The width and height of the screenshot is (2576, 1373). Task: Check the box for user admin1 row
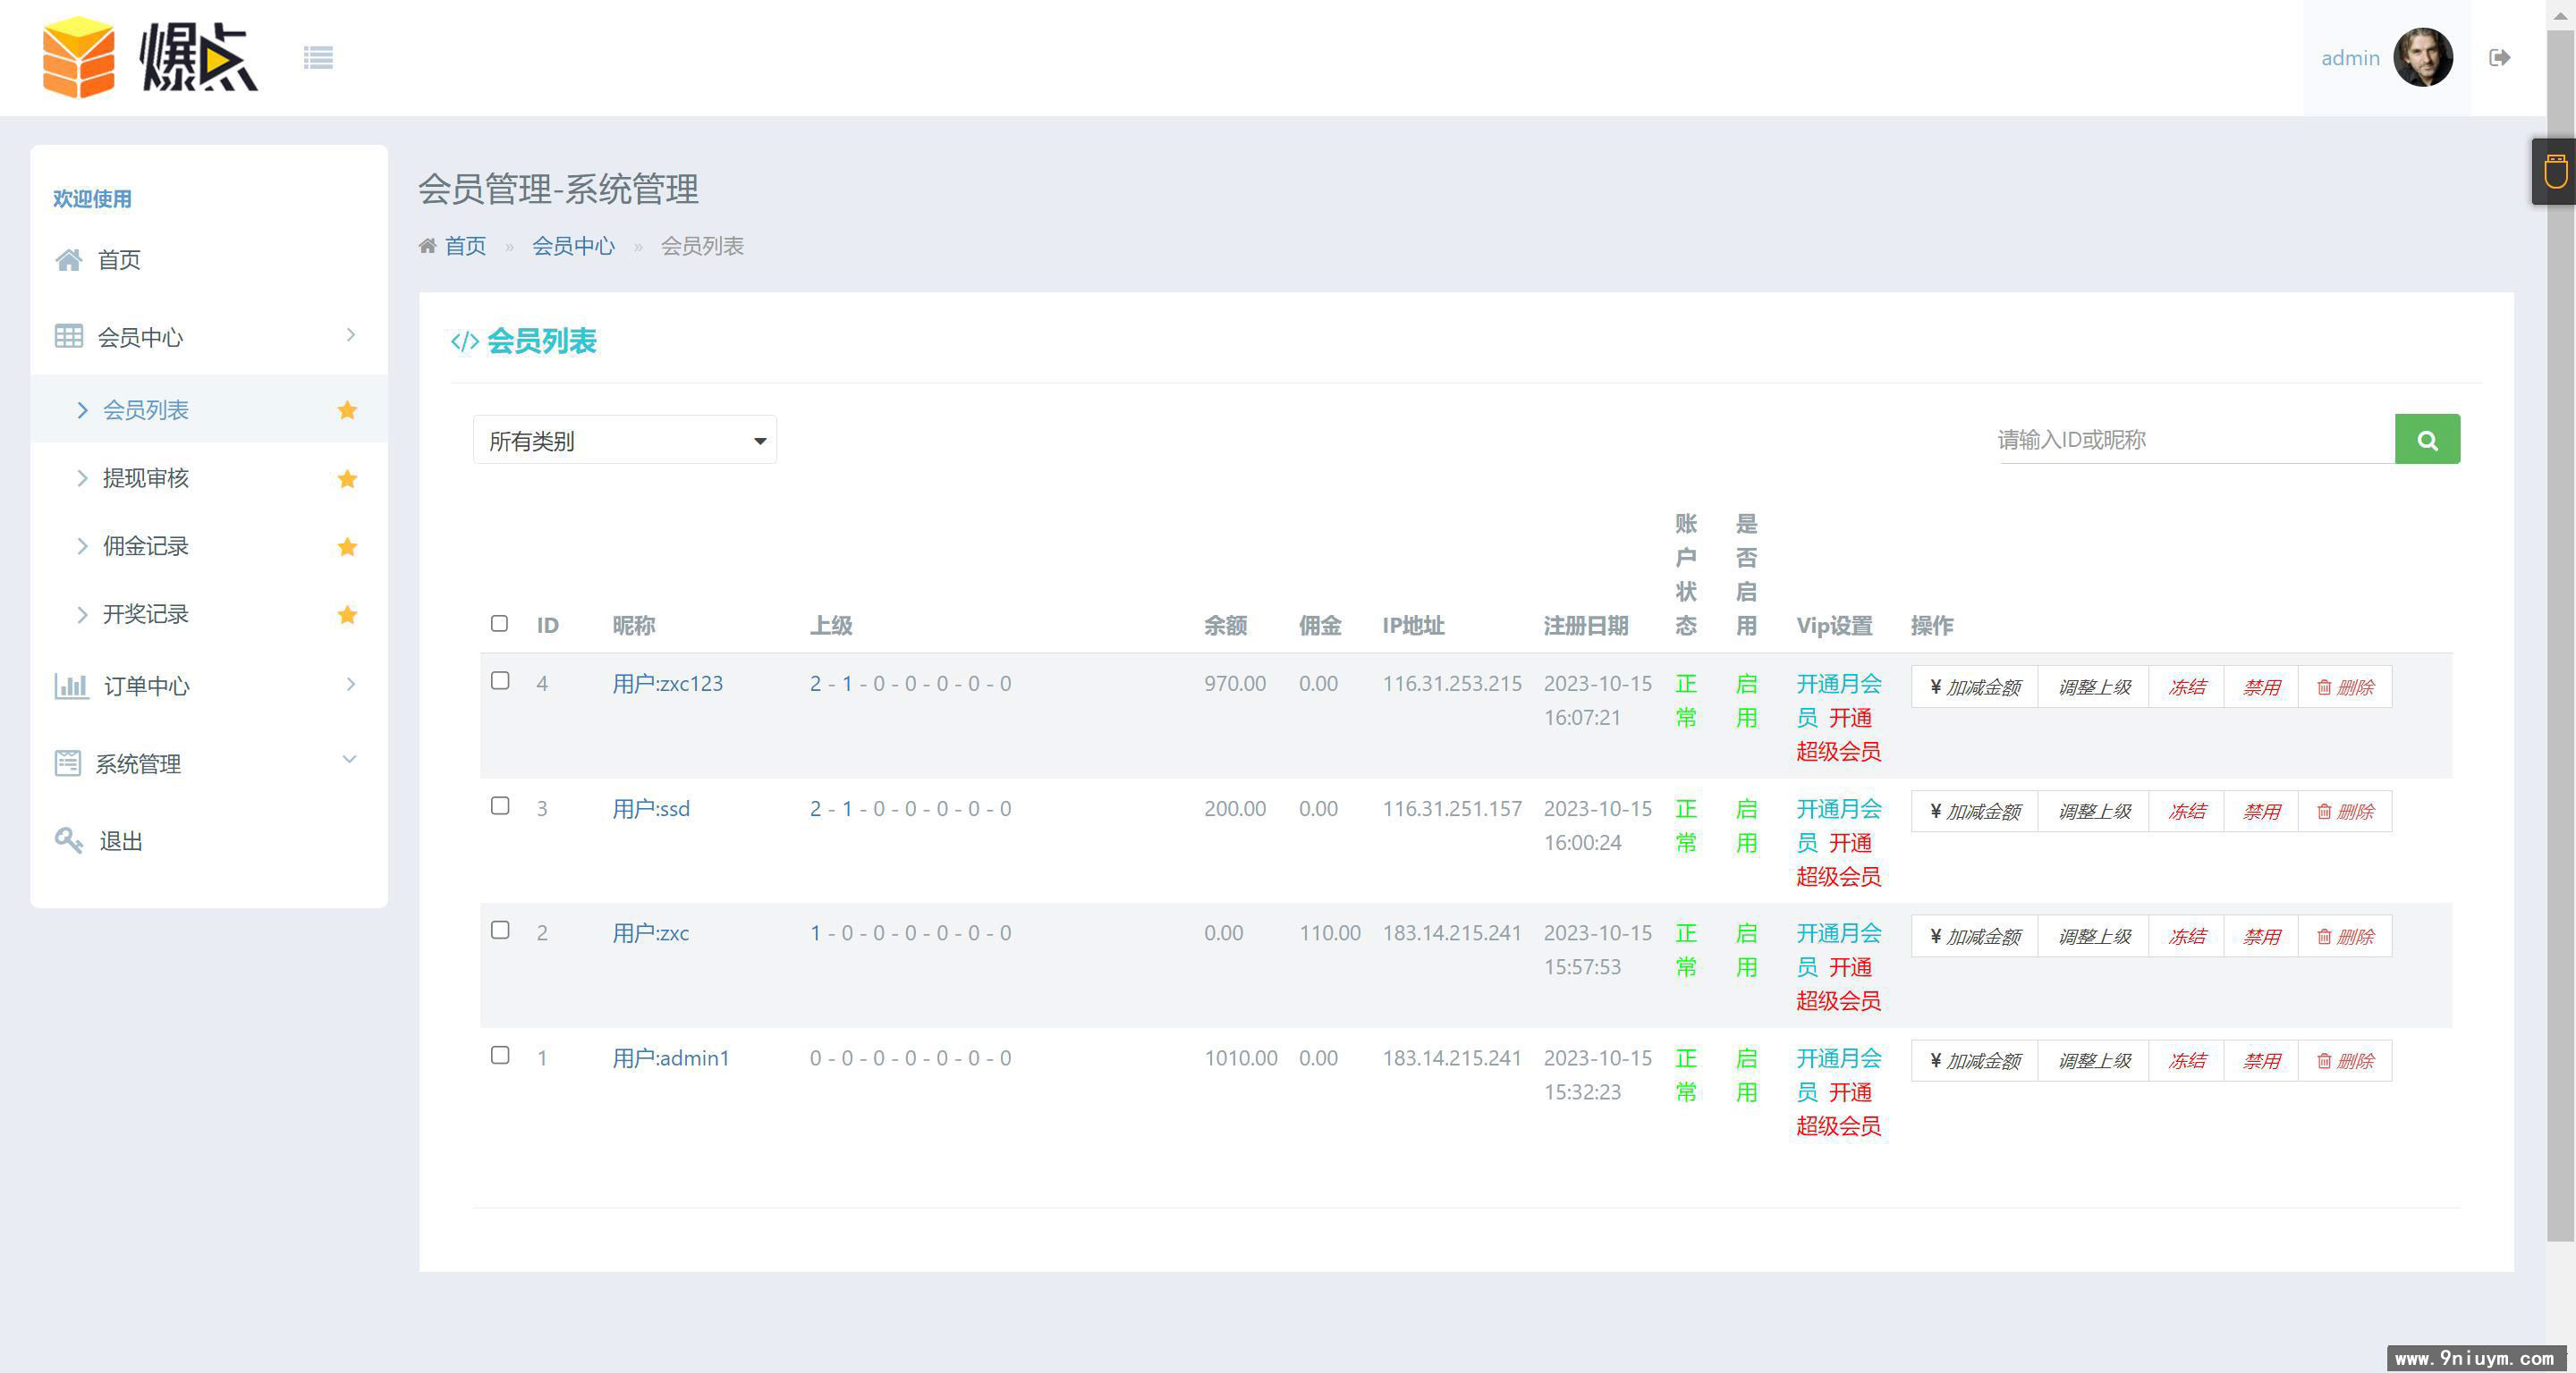coord(500,1056)
